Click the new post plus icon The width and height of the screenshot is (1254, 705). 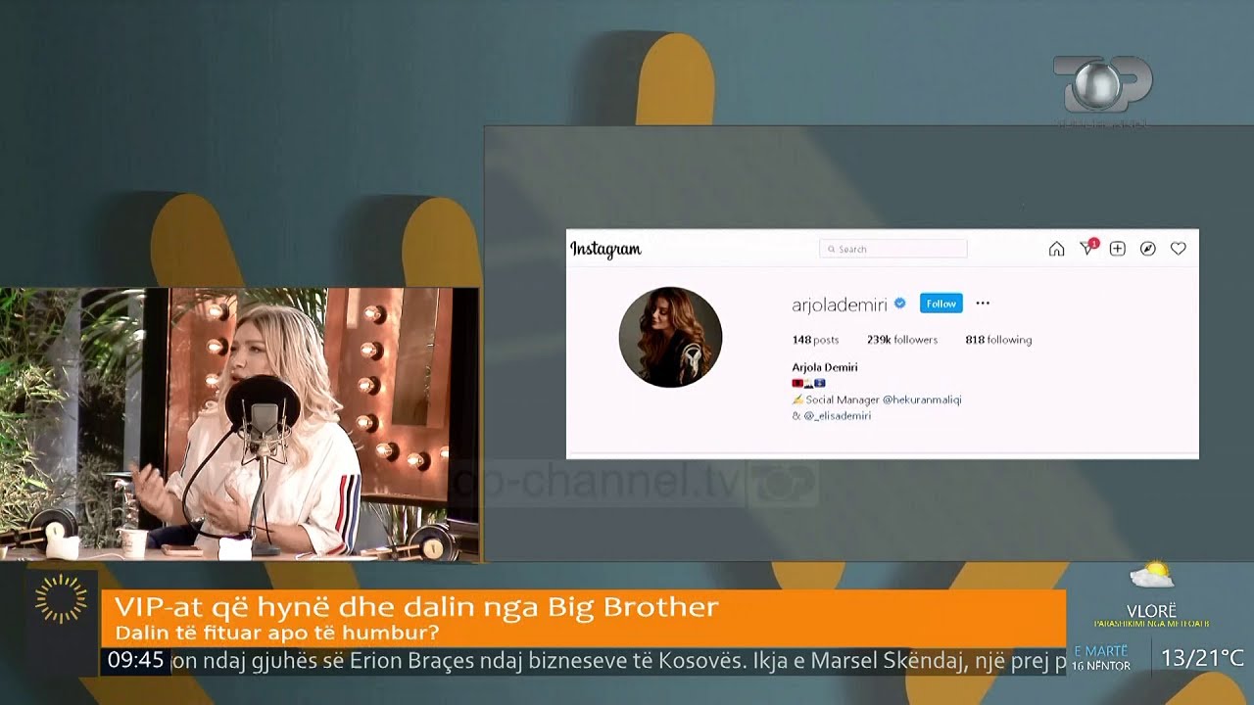click(1117, 249)
